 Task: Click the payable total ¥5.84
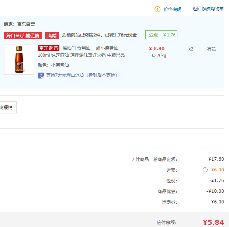click(213, 223)
